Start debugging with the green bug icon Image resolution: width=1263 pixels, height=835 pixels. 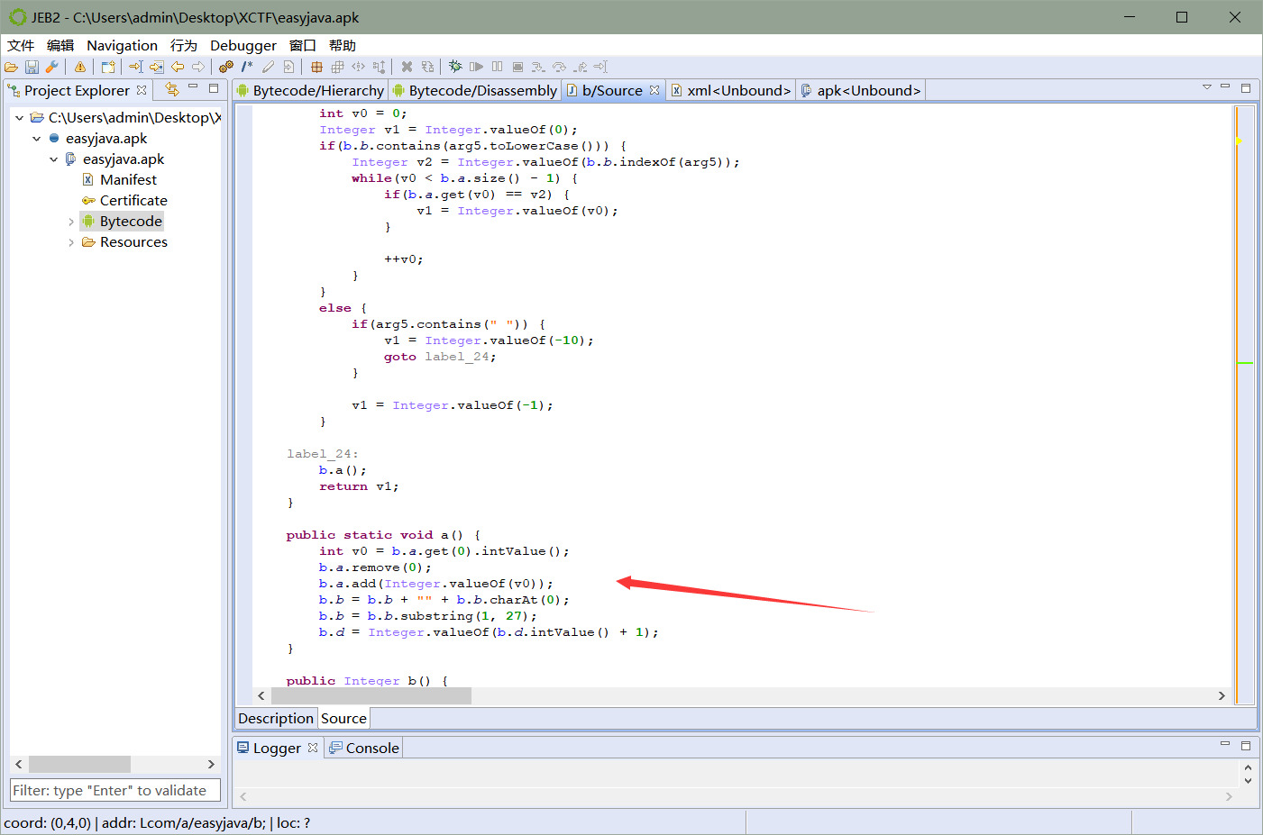455,67
